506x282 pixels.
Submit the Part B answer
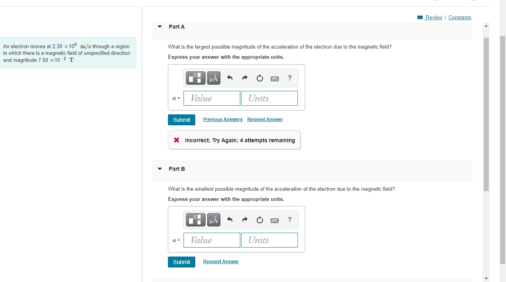tap(181, 262)
